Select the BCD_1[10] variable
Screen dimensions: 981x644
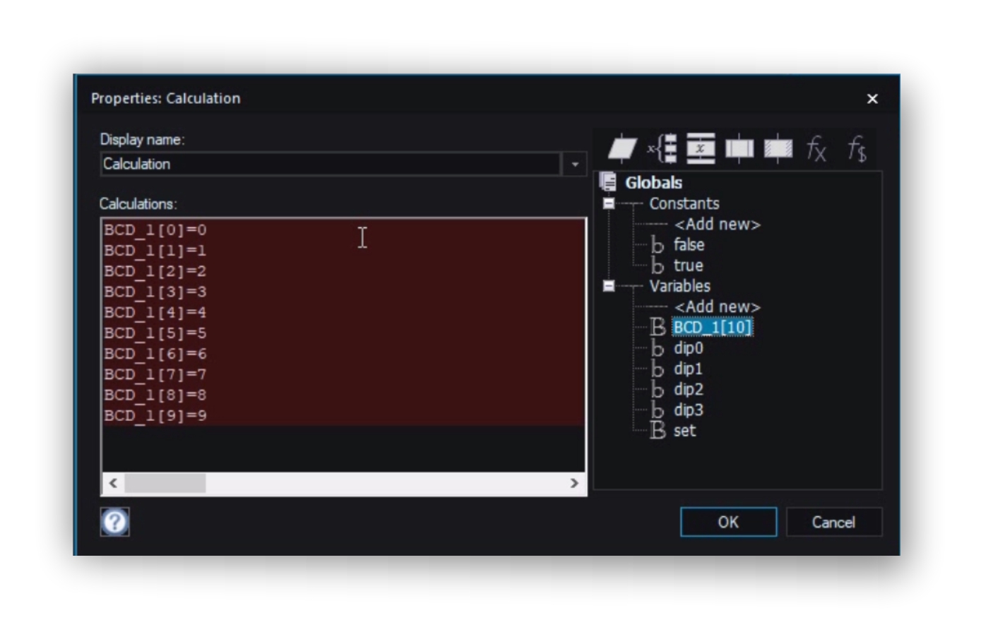(x=712, y=327)
